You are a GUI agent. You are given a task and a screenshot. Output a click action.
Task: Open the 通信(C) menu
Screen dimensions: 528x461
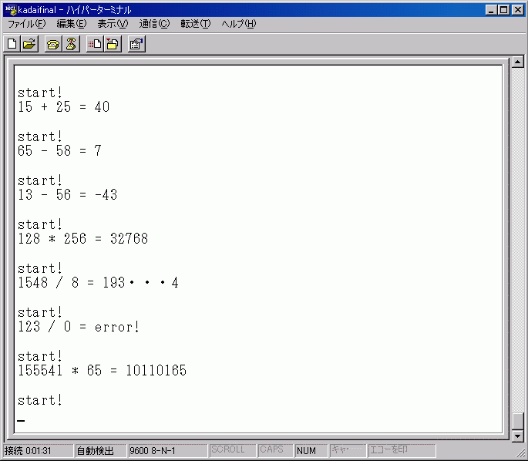click(154, 24)
